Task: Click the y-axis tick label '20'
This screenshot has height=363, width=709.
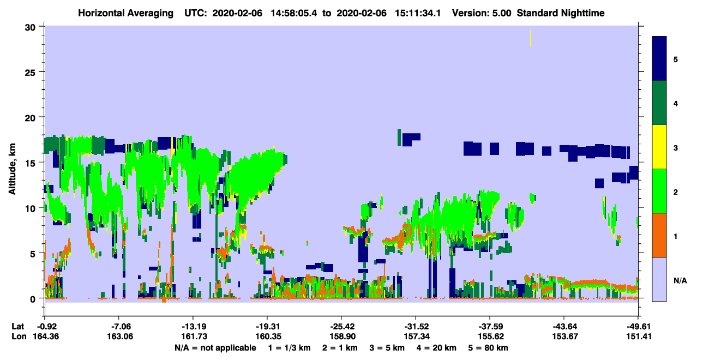Action: (x=32, y=117)
